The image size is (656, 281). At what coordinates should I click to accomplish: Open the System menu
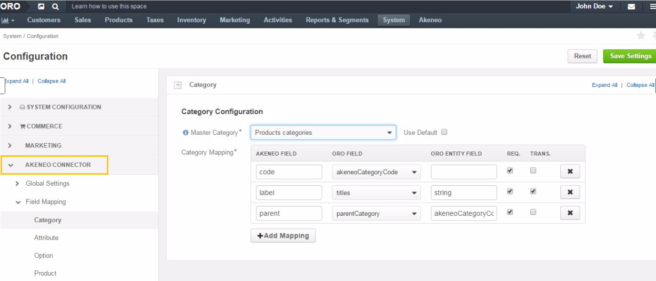(x=394, y=20)
